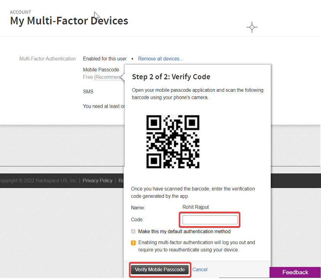
Task: Toggle default authentication method checkbox
Action: 133,231
